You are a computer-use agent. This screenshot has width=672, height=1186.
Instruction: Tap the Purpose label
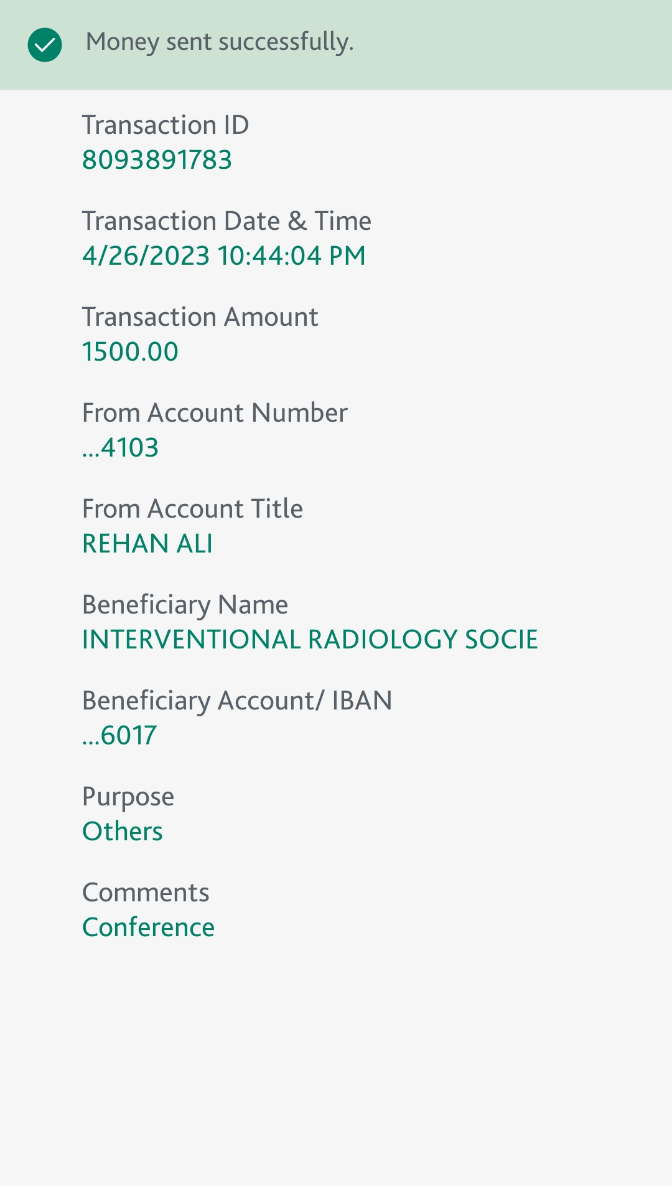pyautogui.click(x=128, y=797)
